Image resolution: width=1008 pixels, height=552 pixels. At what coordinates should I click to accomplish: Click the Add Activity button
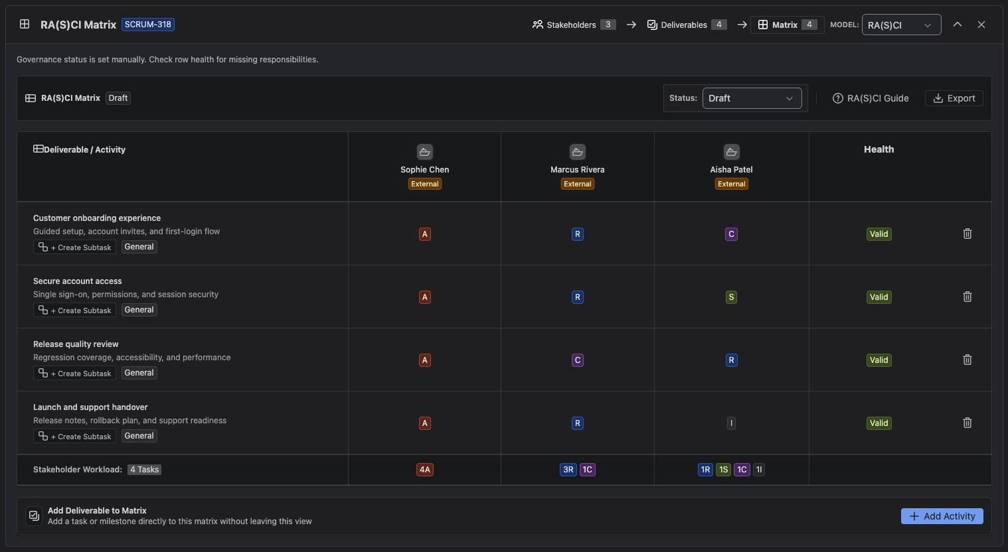pyautogui.click(x=942, y=516)
